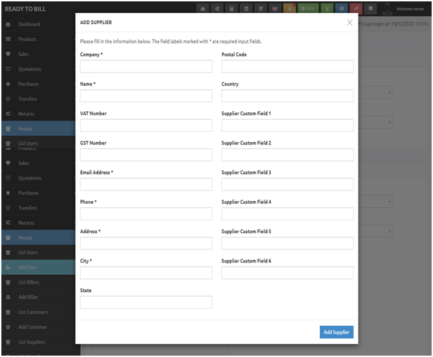Image resolution: width=433 pixels, height=357 pixels.
Task: Click the red eraser toolbar icon
Action: [x=356, y=8]
